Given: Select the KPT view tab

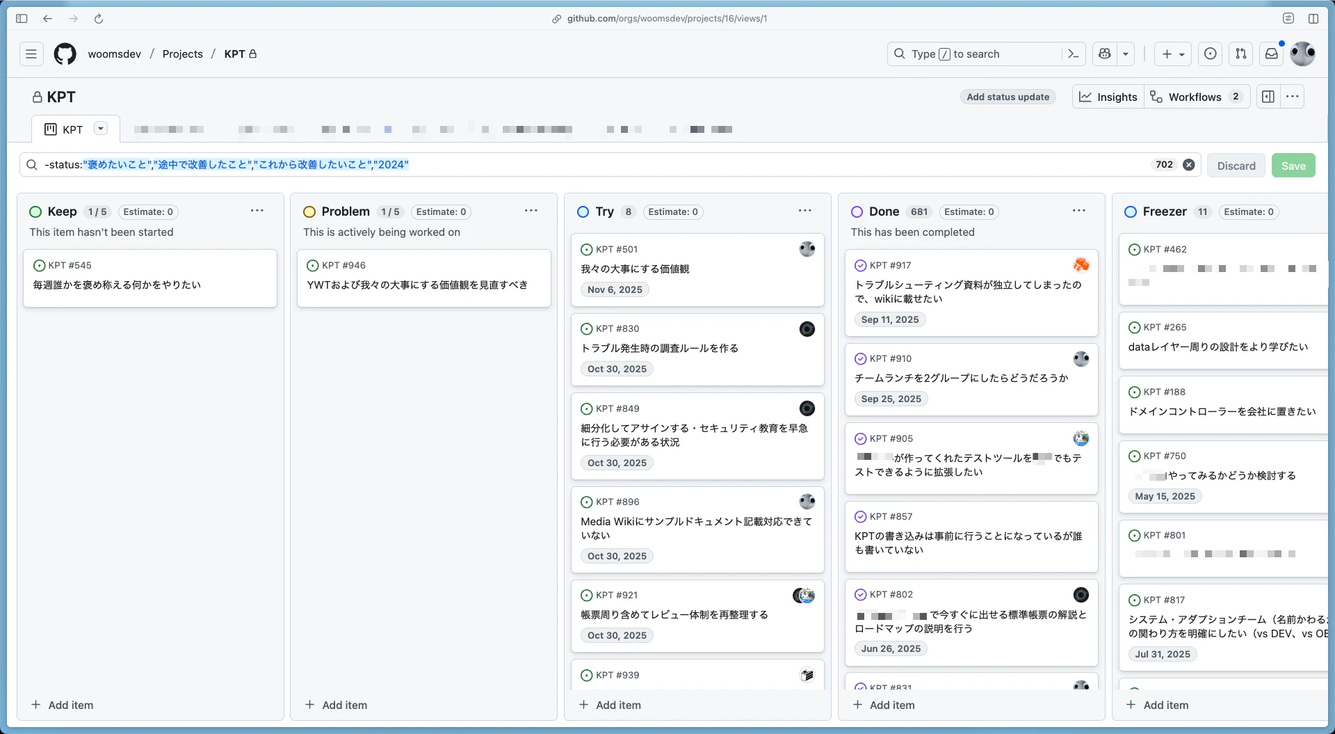Looking at the screenshot, I should (x=65, y=129).
